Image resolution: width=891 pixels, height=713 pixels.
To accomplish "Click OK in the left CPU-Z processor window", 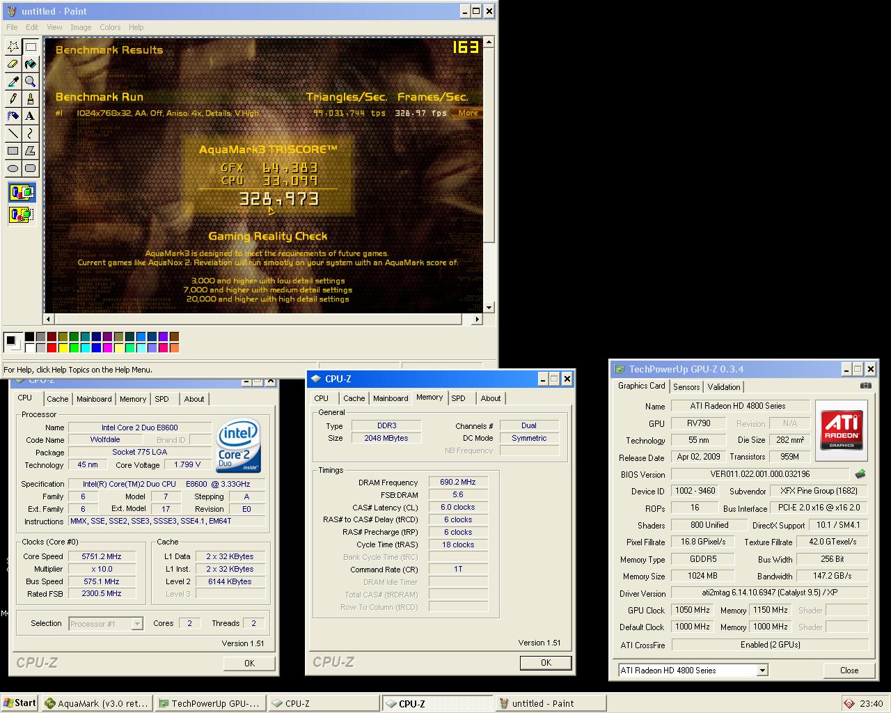I will click(249, 664).
